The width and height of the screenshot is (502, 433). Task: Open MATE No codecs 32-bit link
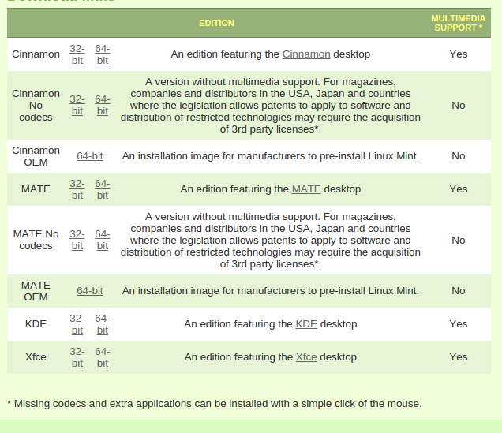[77, 241]
